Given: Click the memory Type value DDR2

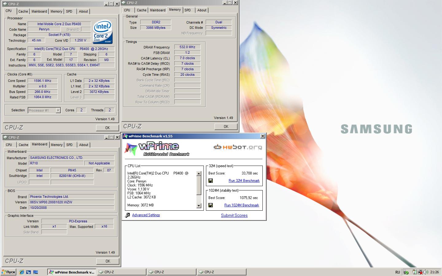Looking at the screenshot, I should coord(156,22).
